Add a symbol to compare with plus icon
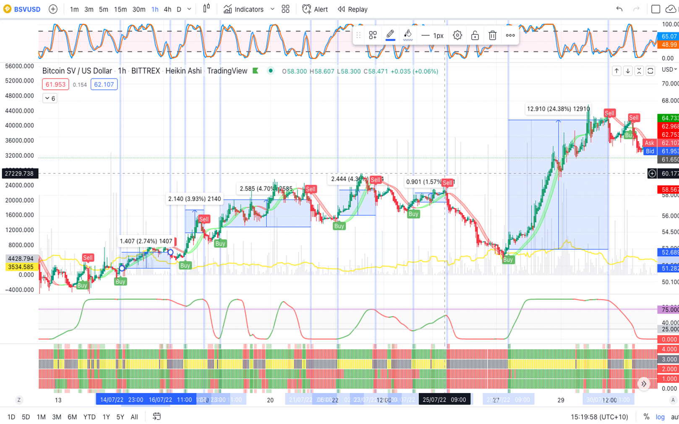Image resolution: width=679 pixels, height=424 pixels. pos(53,9)
